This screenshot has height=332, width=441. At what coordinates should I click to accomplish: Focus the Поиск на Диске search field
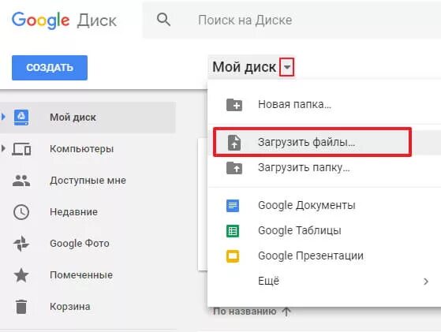(x=292, y=20)
